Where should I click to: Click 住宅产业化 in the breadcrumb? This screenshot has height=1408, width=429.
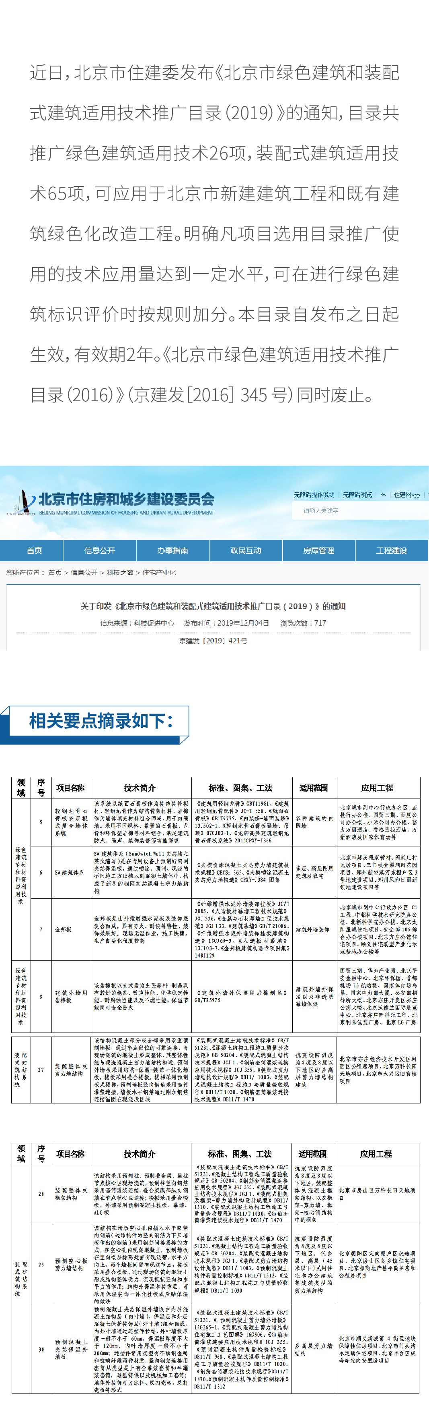click(159, 572)
